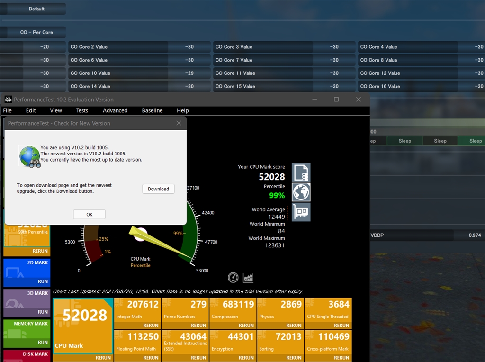Click the Chart Last Updated notice text
The image size is (485, 362).
pyautogui.click(x=178, y=291)
